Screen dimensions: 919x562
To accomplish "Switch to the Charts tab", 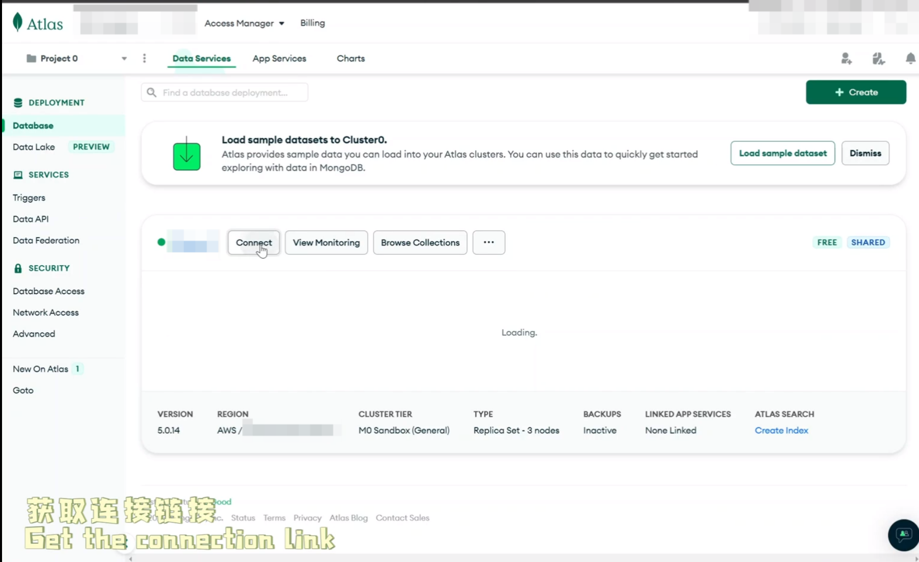I will [x=350, y=58].
